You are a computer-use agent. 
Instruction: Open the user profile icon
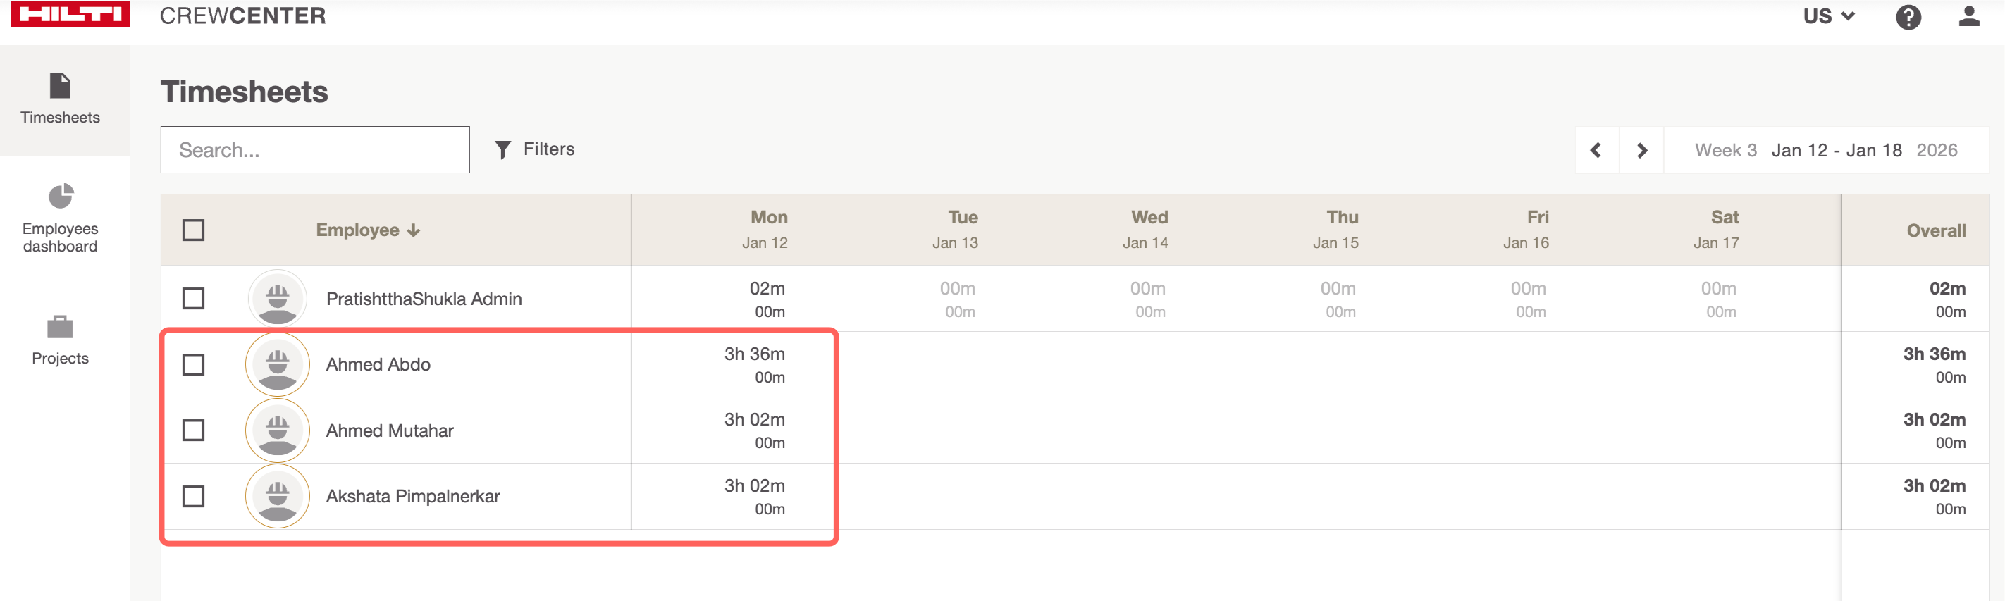tap(1968, 17)
